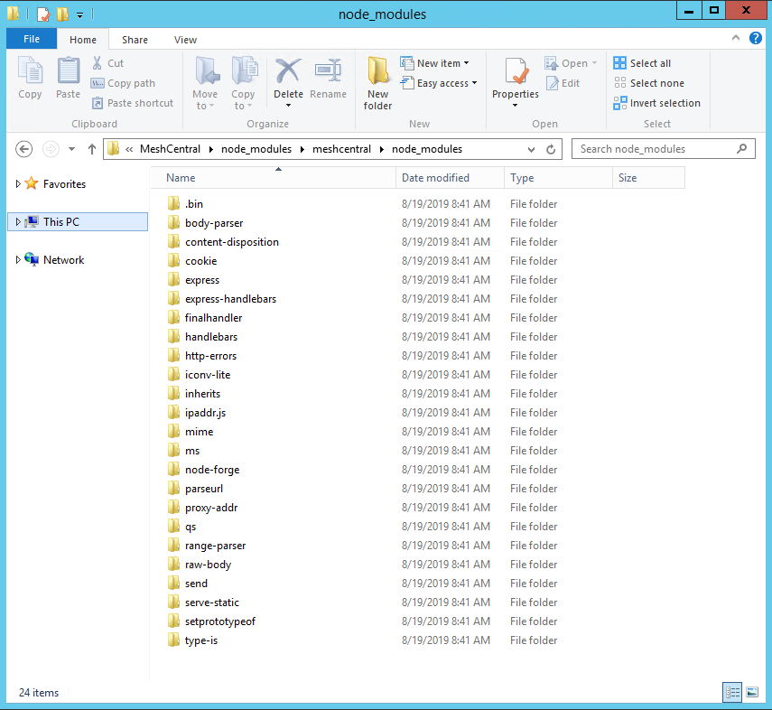Select the iconv-lite folder

(199, 375)
